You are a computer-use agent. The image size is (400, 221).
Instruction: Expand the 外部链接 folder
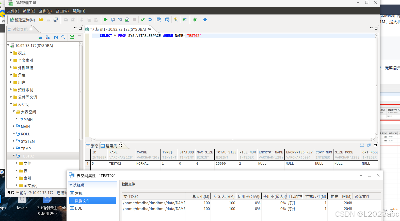coord(11,67)
